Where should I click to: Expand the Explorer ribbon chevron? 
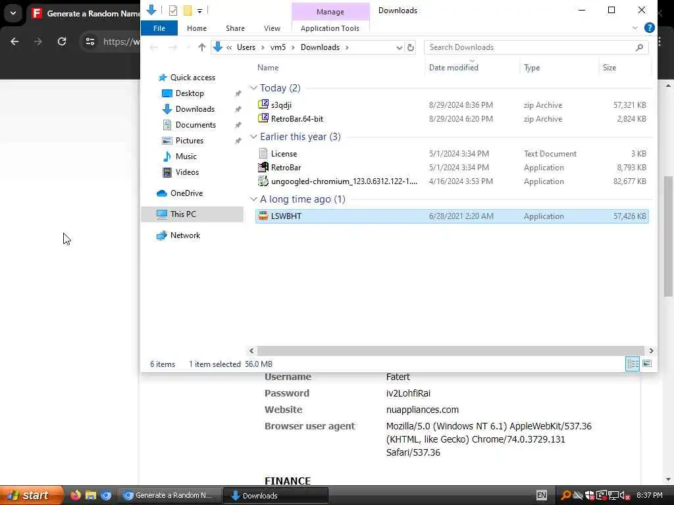point(635,28)
